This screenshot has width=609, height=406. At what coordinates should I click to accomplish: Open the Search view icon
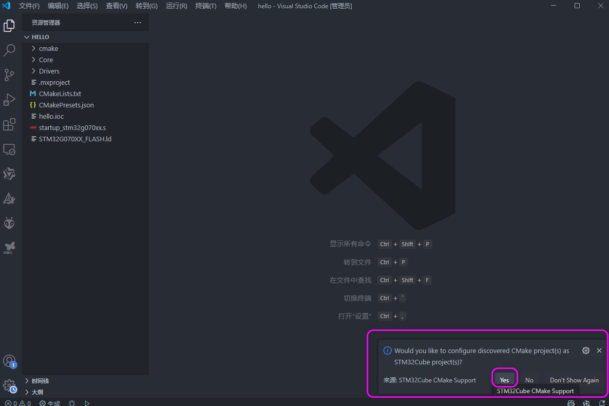point(9,50)
